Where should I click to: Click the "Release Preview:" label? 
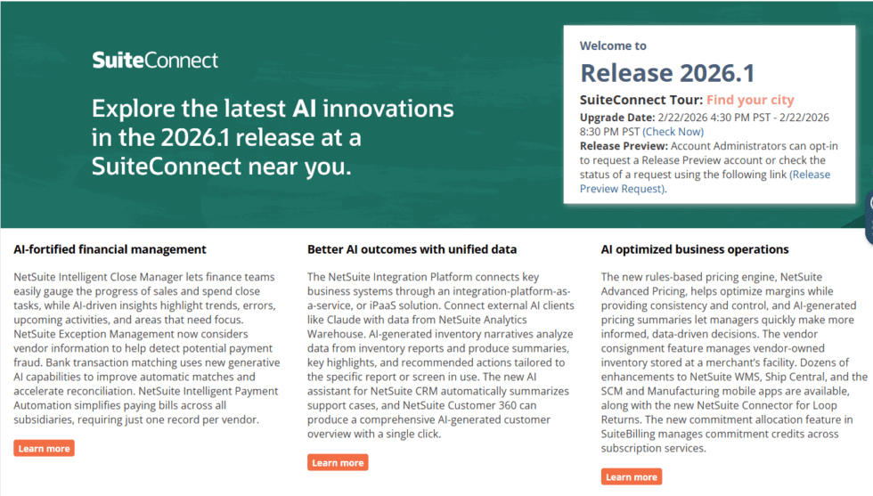click(623, 146)
